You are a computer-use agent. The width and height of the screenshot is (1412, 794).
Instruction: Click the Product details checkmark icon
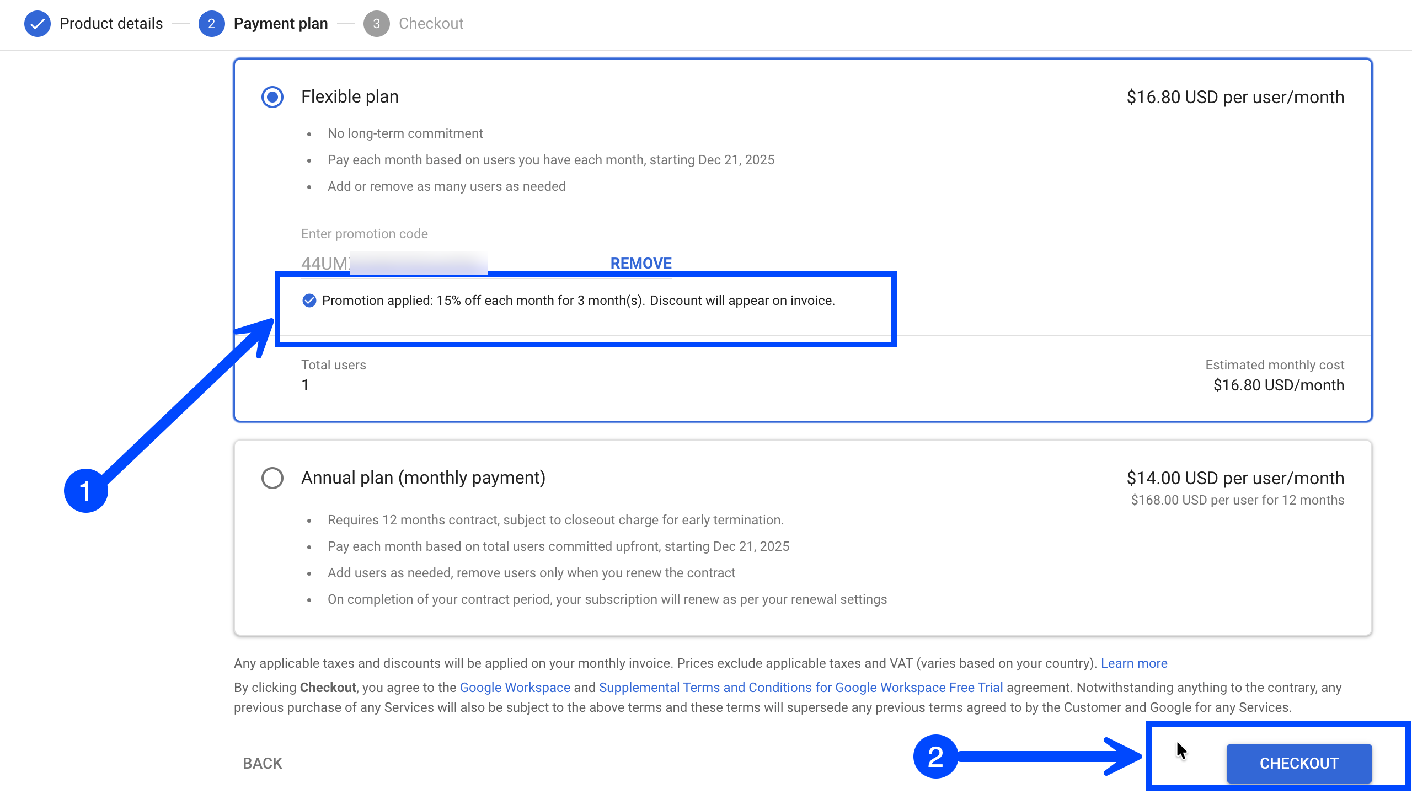[x=38, y=24]
